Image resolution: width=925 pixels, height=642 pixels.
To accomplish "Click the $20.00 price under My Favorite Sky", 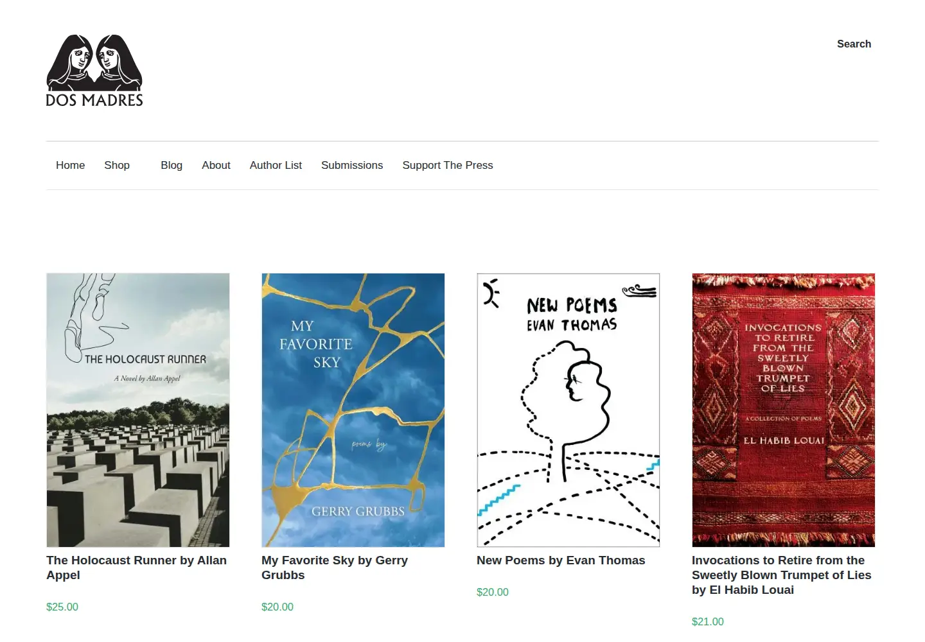I will pos(277,607).
